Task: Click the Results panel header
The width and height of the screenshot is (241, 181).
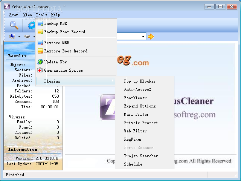Action: tap(17, 56)
